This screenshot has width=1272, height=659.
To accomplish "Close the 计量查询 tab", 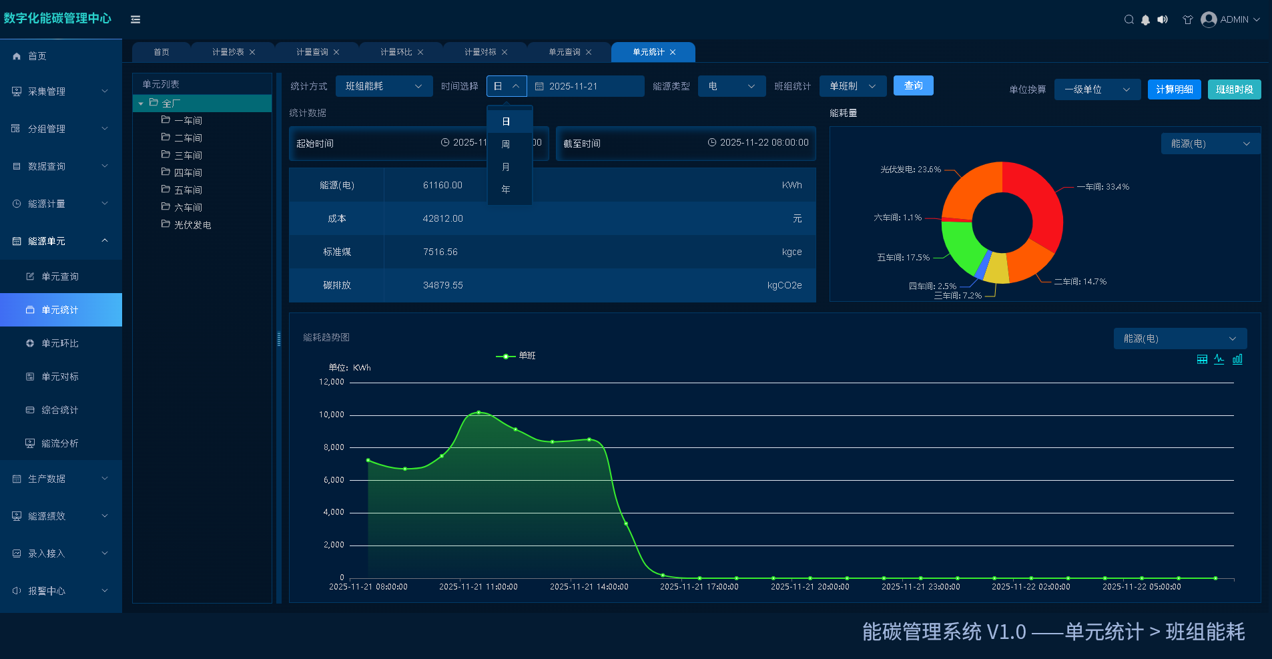I will pyautogui.click(x=336, y=52).
